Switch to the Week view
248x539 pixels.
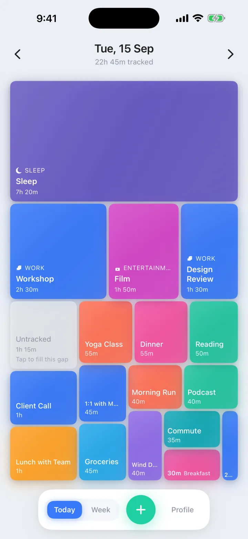point(101,510)
